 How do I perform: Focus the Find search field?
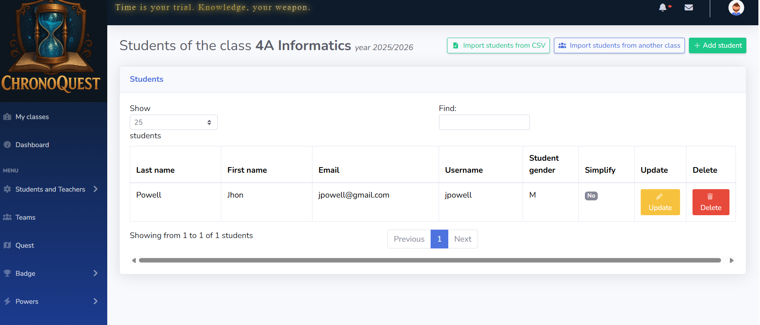coord(484,122)
